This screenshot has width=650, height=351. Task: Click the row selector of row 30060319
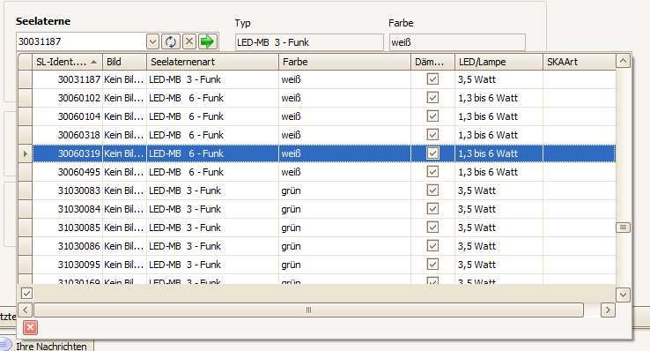[26, 153]
